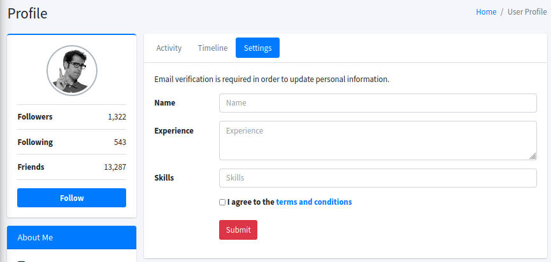Click the Experience field label
This screenshot has height=262, width=551.
coord(174,131)
